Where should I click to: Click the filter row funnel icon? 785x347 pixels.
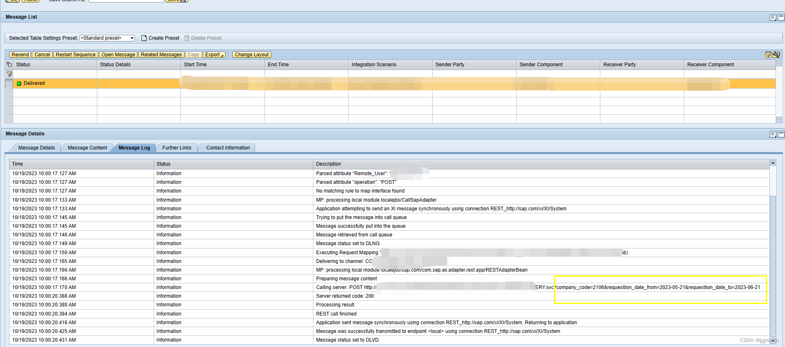(9, 74)
